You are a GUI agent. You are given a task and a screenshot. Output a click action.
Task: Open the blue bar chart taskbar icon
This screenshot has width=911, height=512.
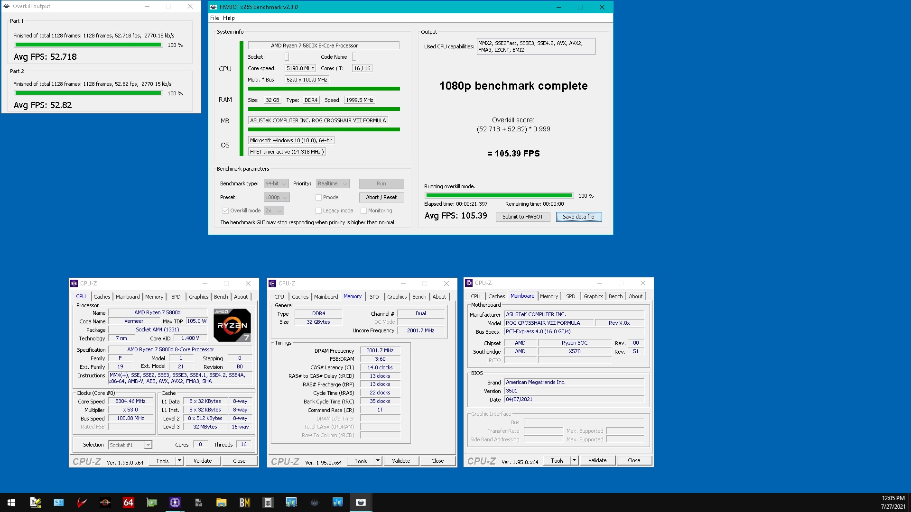tap(337, 503)
